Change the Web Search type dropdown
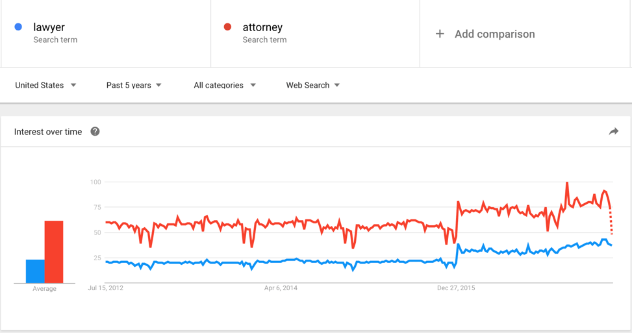The height and width of the screenshot is (333, 632). tap(313, 85)
